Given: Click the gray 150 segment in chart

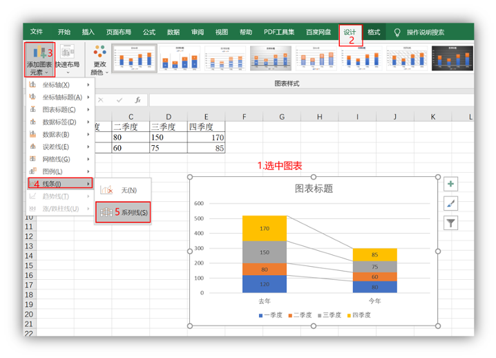Looking at the screenshot, I should [265, 252].
